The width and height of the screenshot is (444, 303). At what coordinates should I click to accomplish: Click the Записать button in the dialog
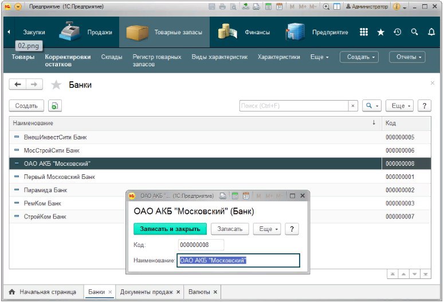(x=230, y=229)
